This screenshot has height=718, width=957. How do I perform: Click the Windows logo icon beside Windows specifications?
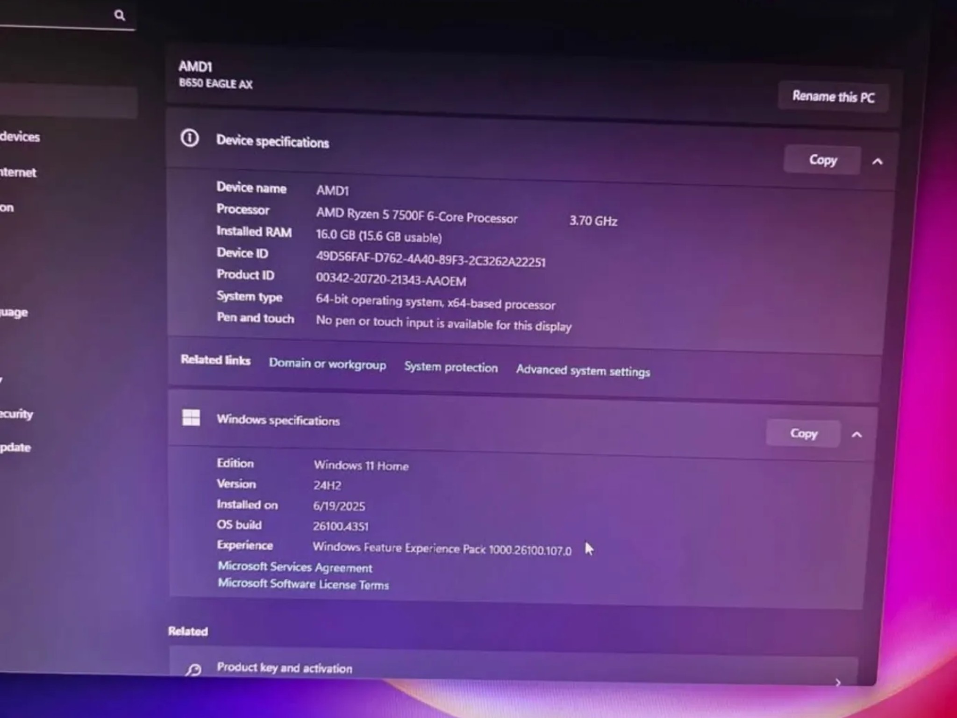[x=191, y=417]
